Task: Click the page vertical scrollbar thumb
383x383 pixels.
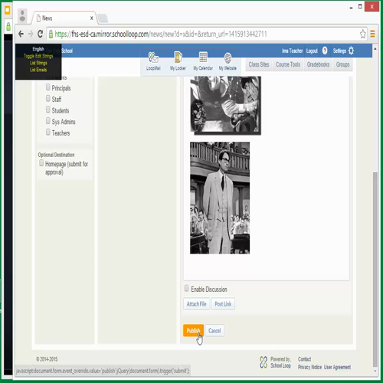Action: (x=375, y=270)
